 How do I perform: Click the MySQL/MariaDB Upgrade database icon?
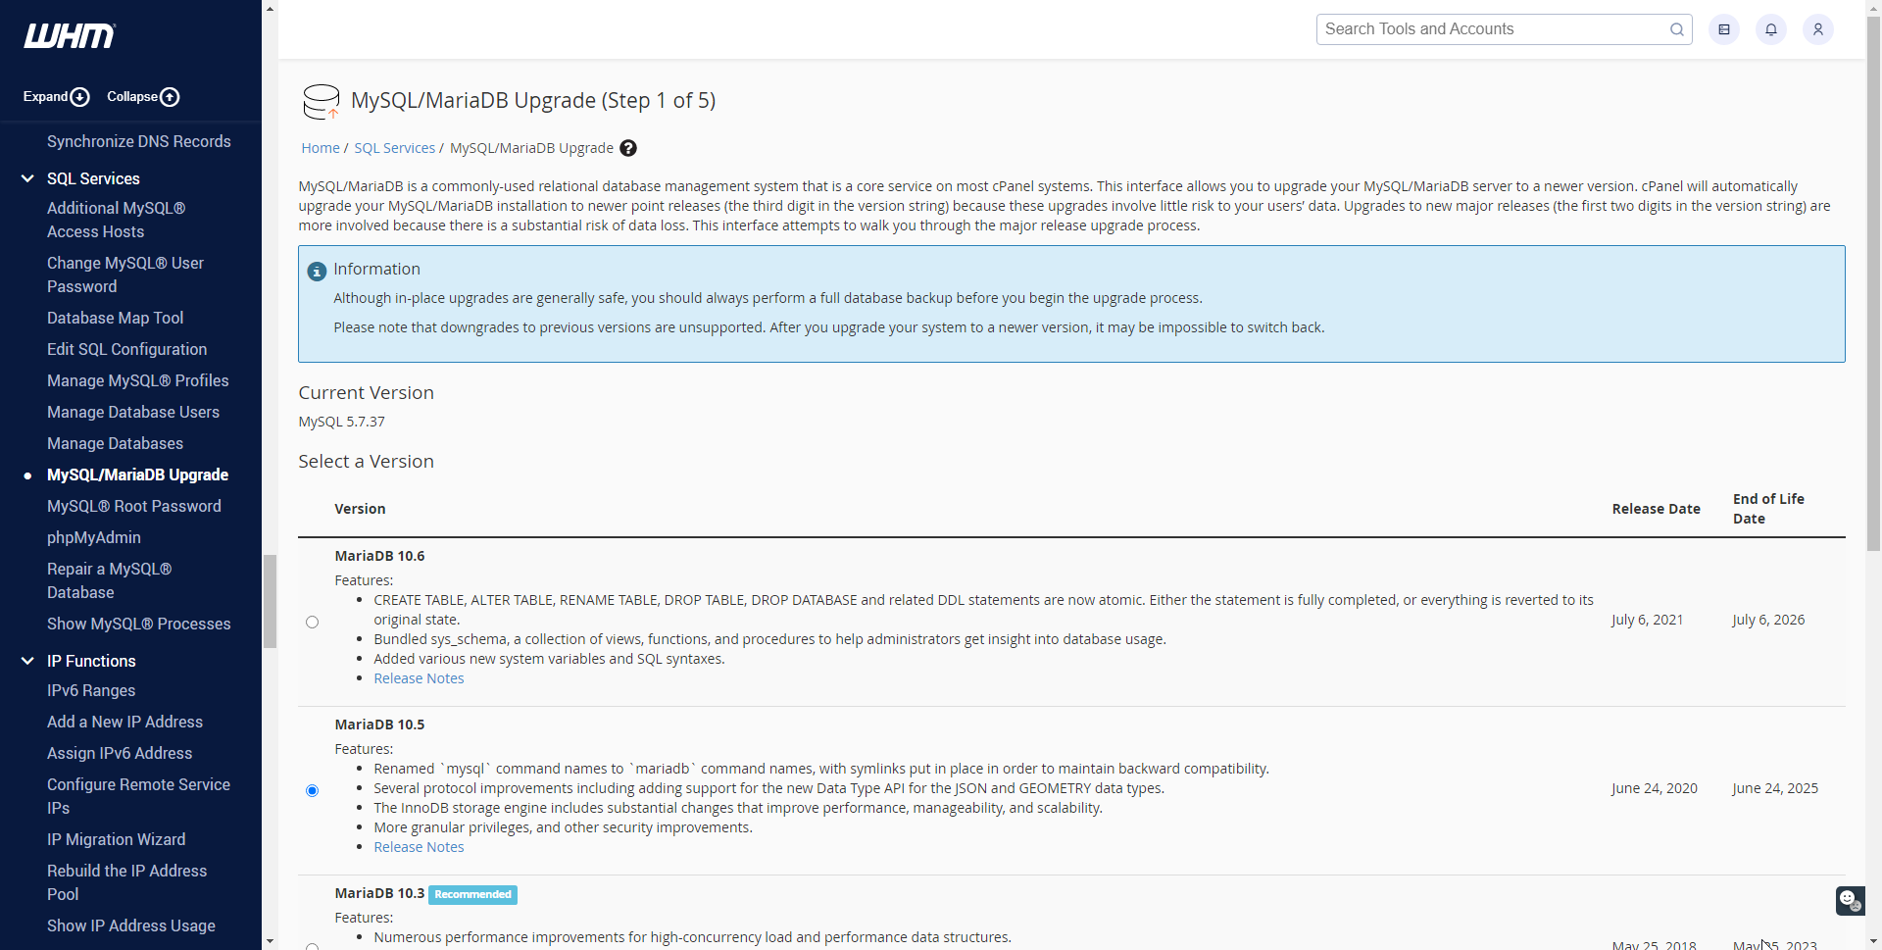tap(321, 101)
